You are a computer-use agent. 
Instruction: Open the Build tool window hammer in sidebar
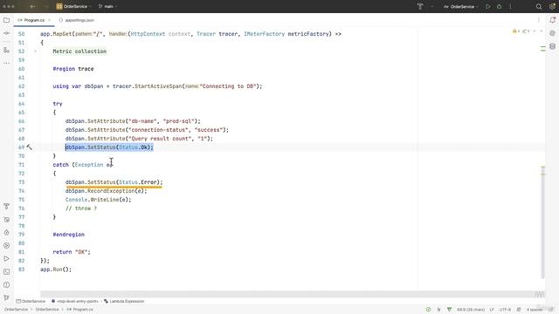(6, 207)
